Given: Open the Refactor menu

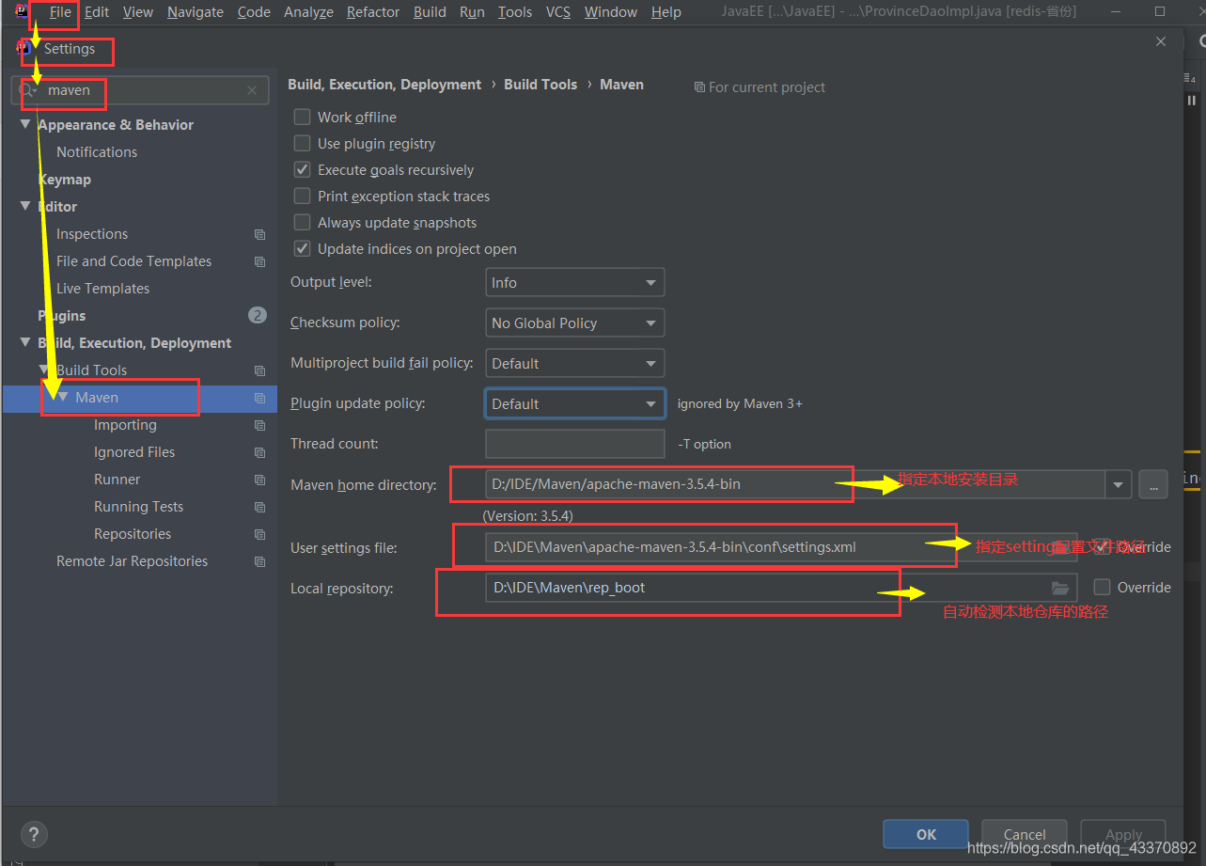Looking at the screenshot, I should pyautogui.click(x=373, y=12).
